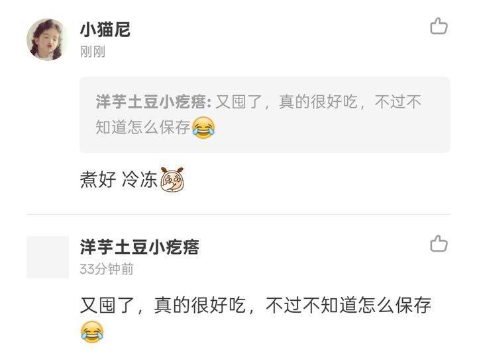
Task: Tap the divider line between the comments
Action: pos(238,214)
